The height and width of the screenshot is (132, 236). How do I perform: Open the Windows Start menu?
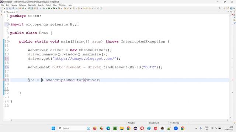(53, 128)
